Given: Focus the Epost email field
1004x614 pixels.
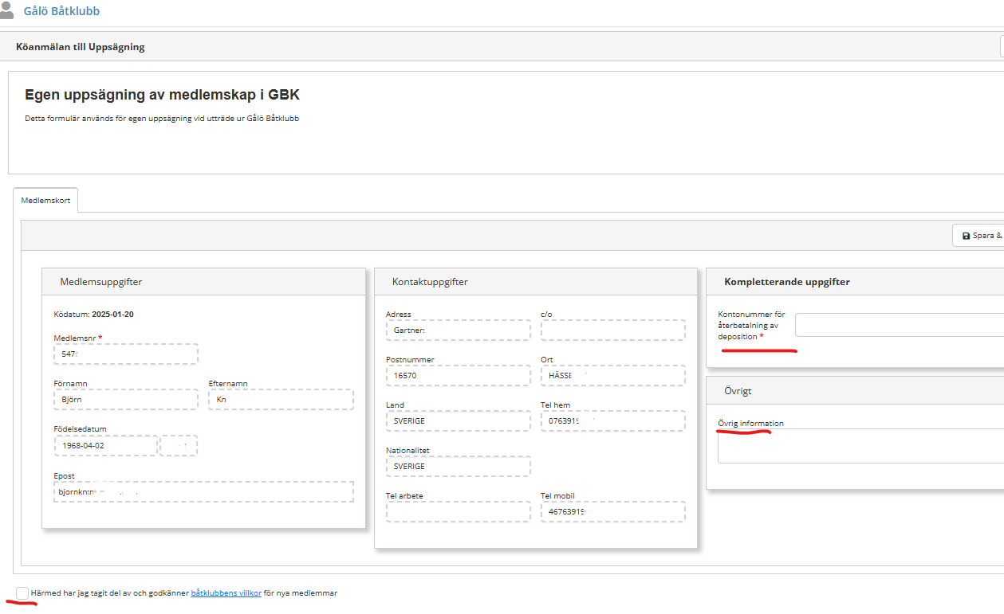Looking at the screenshot, I should [x=203, y=492].
